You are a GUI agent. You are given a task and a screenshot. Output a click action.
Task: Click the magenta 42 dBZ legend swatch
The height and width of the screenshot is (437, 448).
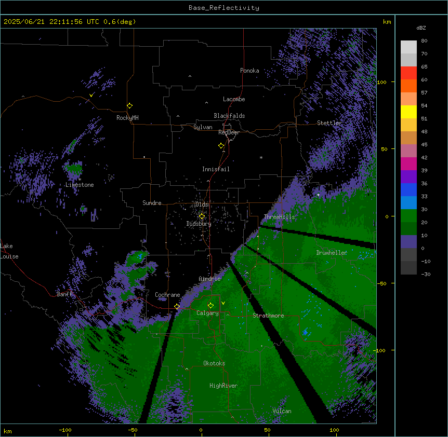coord(409,163)
